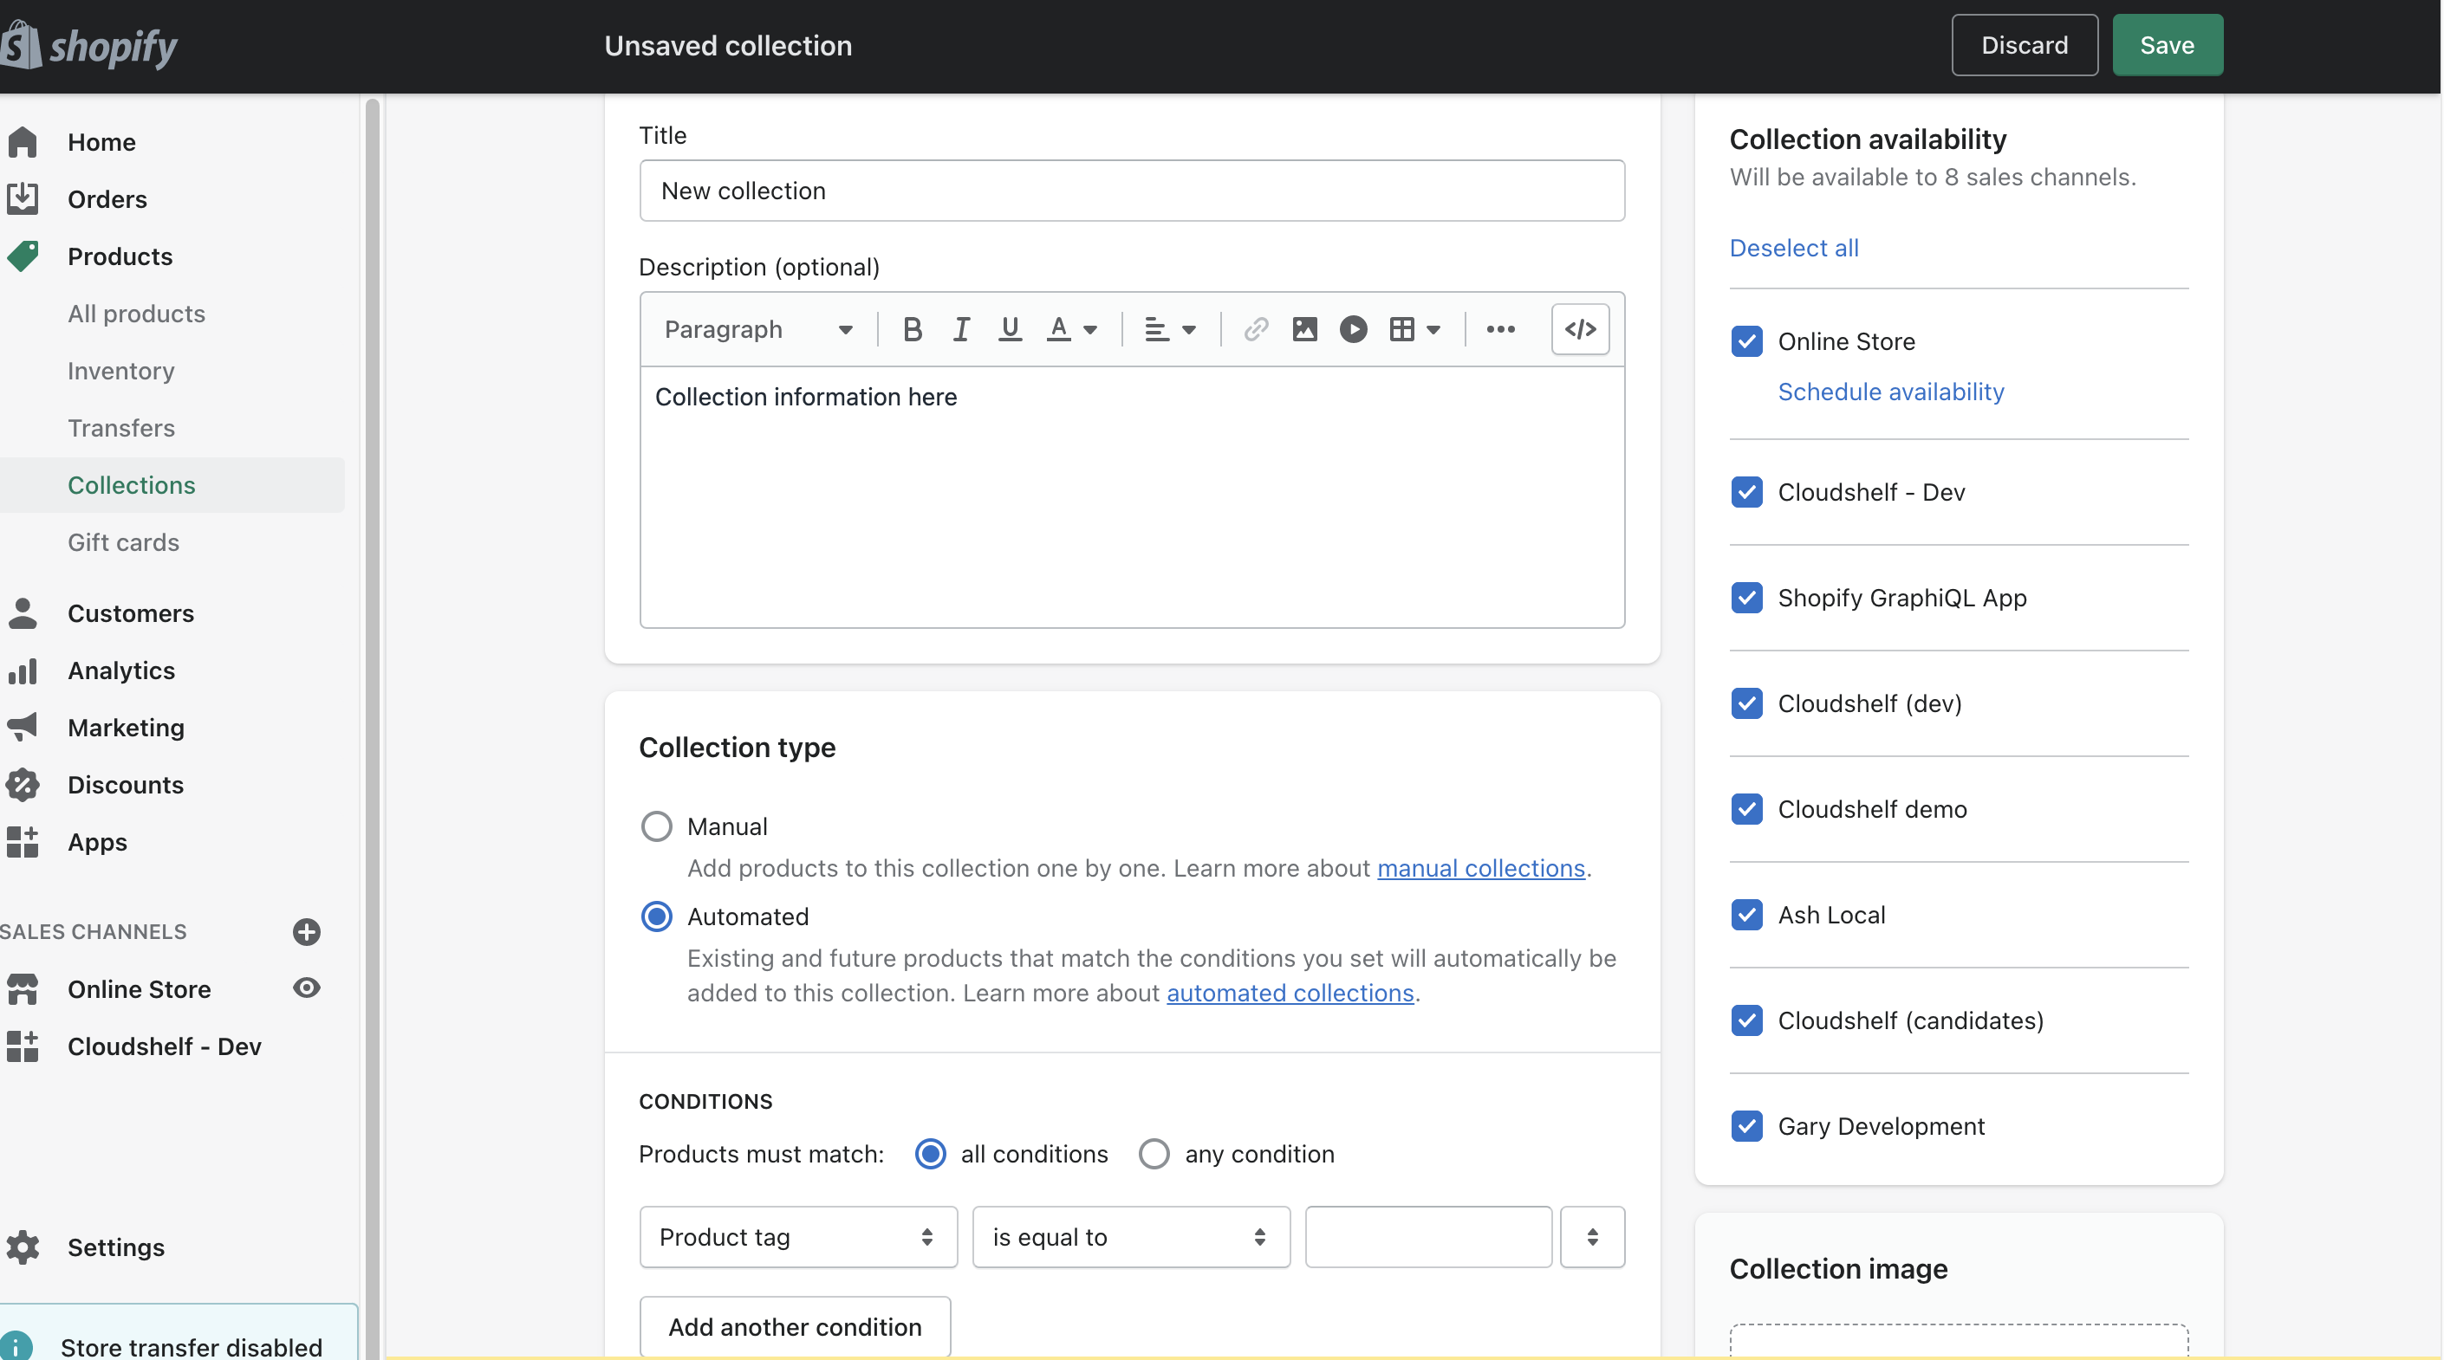Screen dimensions: 2444x1360
Task: Open the Product tag condition dropdown
Action: click(798, 1237)
